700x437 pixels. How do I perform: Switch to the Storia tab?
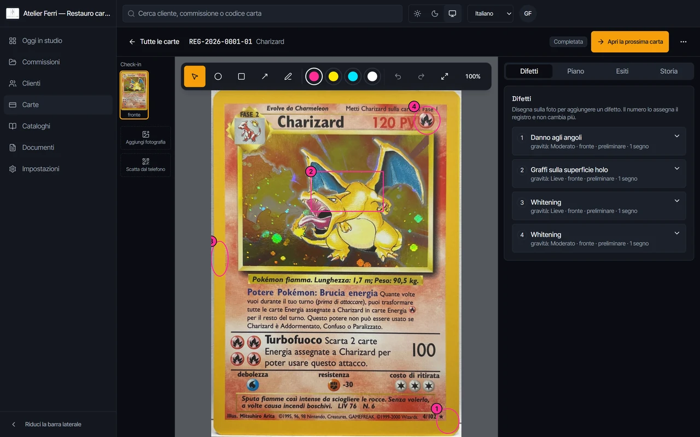point(669,71)
